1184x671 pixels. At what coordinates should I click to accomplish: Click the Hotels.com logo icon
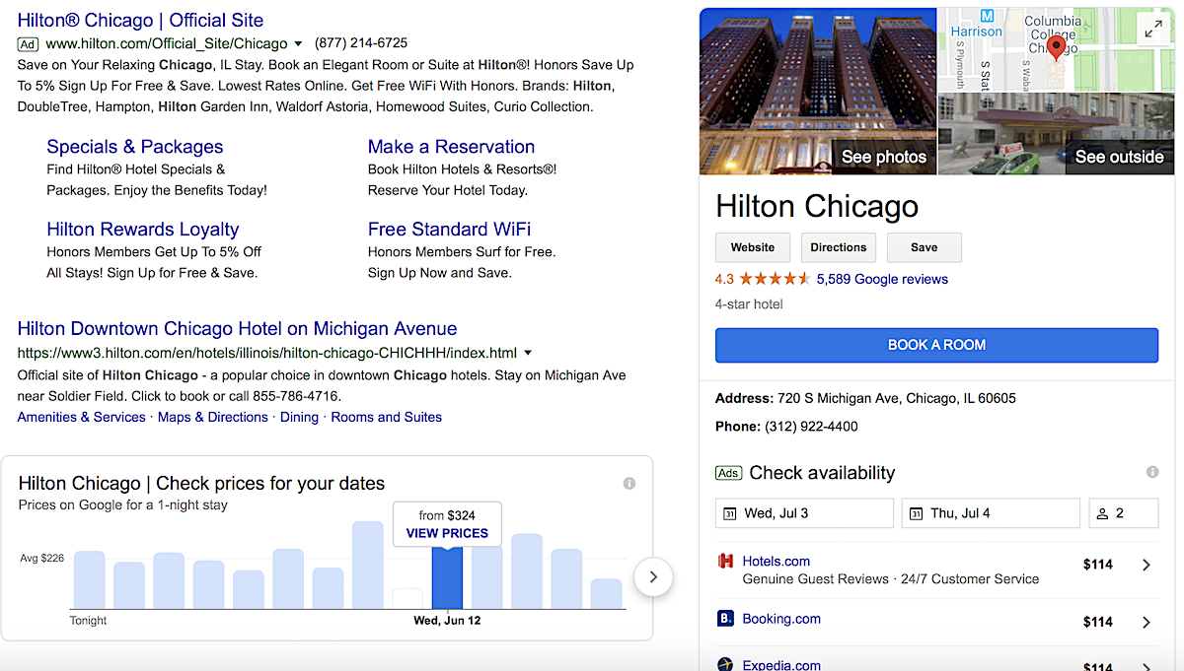(x=725, y=562)
